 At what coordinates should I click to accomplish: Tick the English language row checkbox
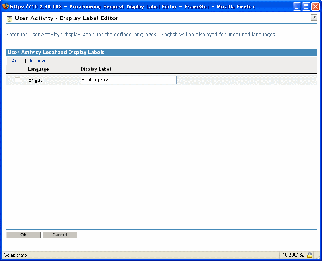[x=17, y=80]
